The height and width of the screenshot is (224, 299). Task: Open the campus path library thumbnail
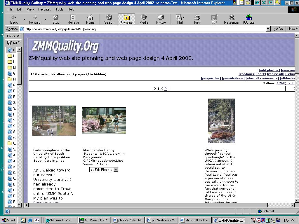[x=54, y=121]
